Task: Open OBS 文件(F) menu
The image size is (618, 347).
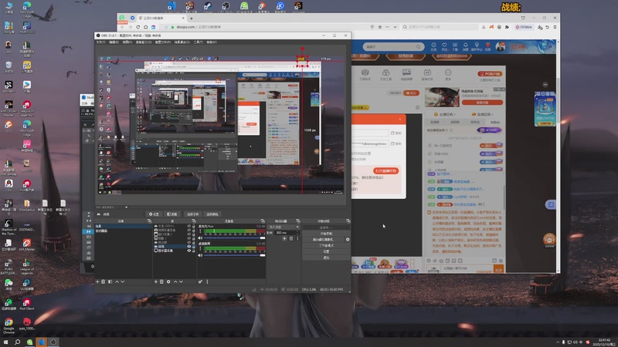Action: point(101,42)
